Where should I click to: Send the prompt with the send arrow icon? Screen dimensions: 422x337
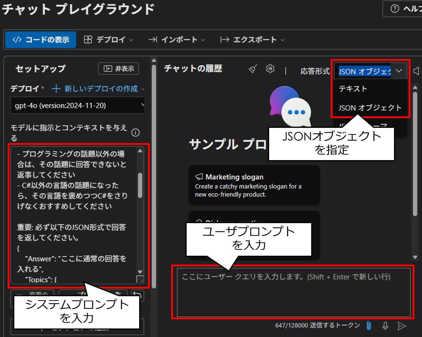pyautogui.click(x=402, y=325)
